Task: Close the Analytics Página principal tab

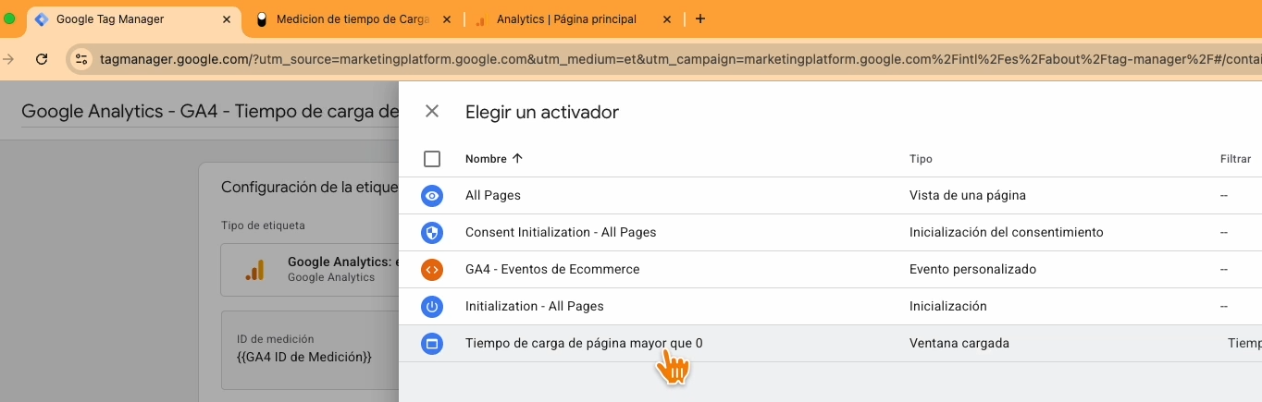Action: [x=667, y=19]
